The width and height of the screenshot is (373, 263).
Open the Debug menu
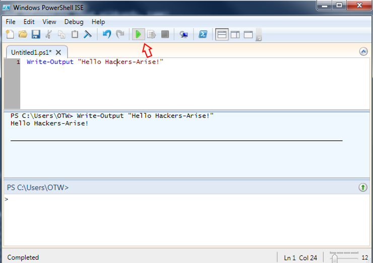click(x=74, y=22)
